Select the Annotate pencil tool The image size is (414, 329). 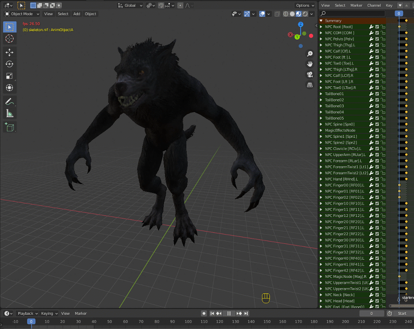click(9, 101)
